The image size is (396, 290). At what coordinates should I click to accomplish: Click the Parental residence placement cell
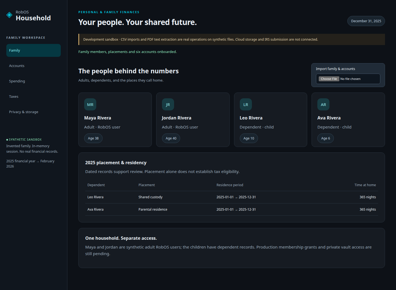pyautogui.click(x=153, y=210)
